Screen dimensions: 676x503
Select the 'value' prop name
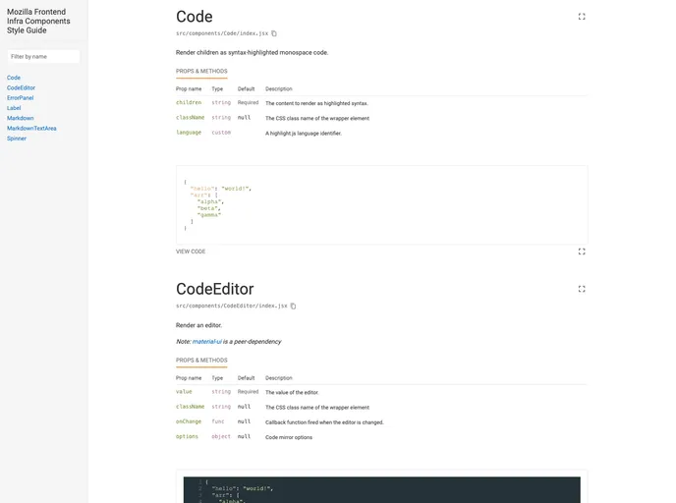click(184, 391)
